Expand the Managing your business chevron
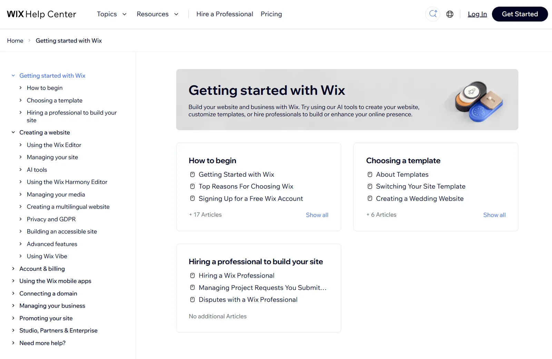This screenshot has width=552, height=359. (x=13, y=305)
